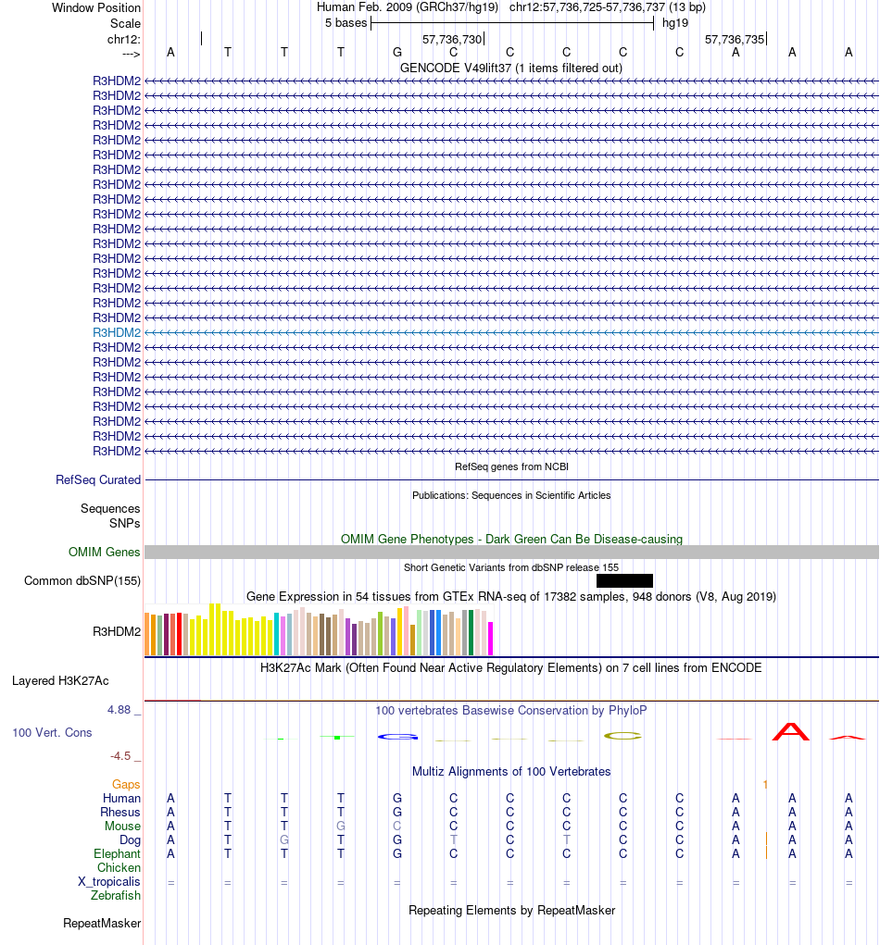Open the RefSeq Curated track label
This screenshot has width=880, height=945.
[97, 479]
